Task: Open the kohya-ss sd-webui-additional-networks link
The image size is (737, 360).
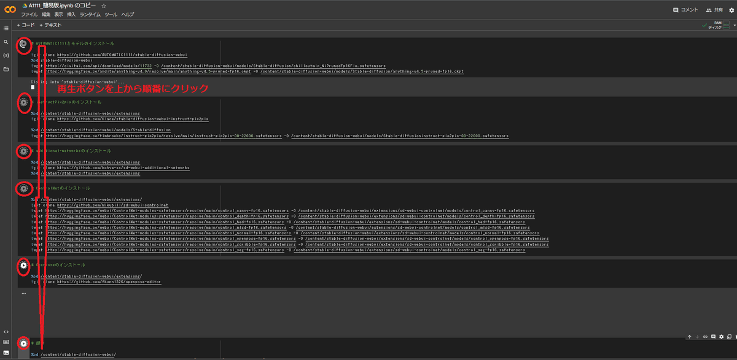Action: [x=123, y=167]
